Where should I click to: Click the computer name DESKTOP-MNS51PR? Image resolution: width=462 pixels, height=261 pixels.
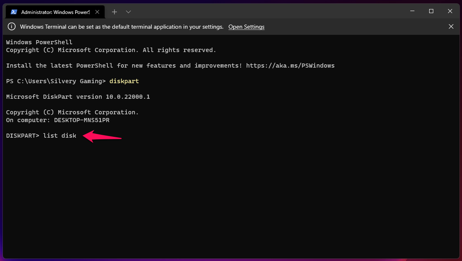click(82, 120)
